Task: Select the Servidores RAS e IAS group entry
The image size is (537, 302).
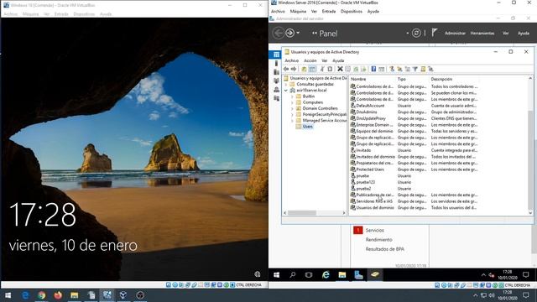Action: (x=374, y=201)
